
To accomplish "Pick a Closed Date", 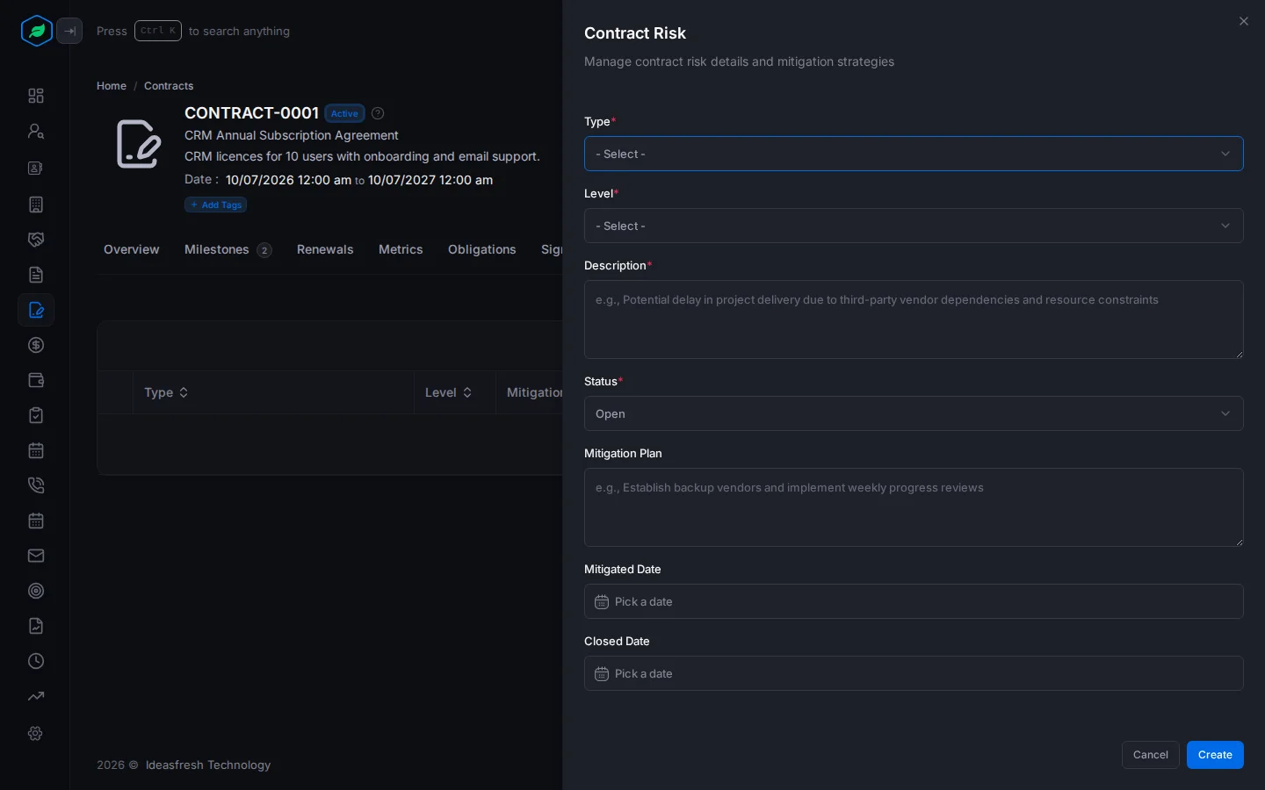I will 914,673.
